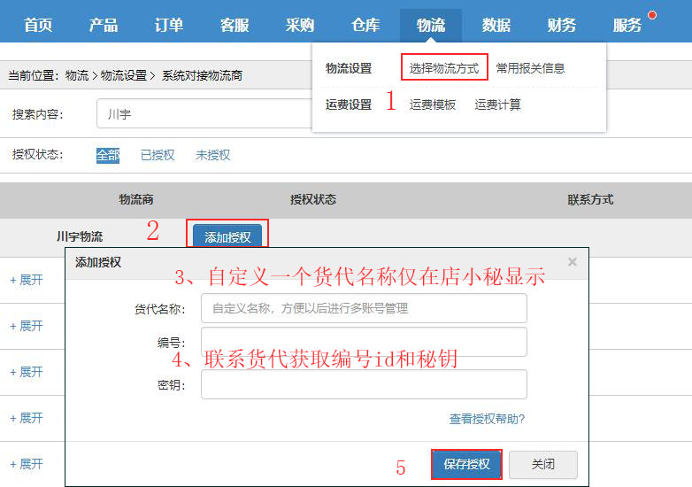Click the 添加授权 button for 川宇物流

227,236
